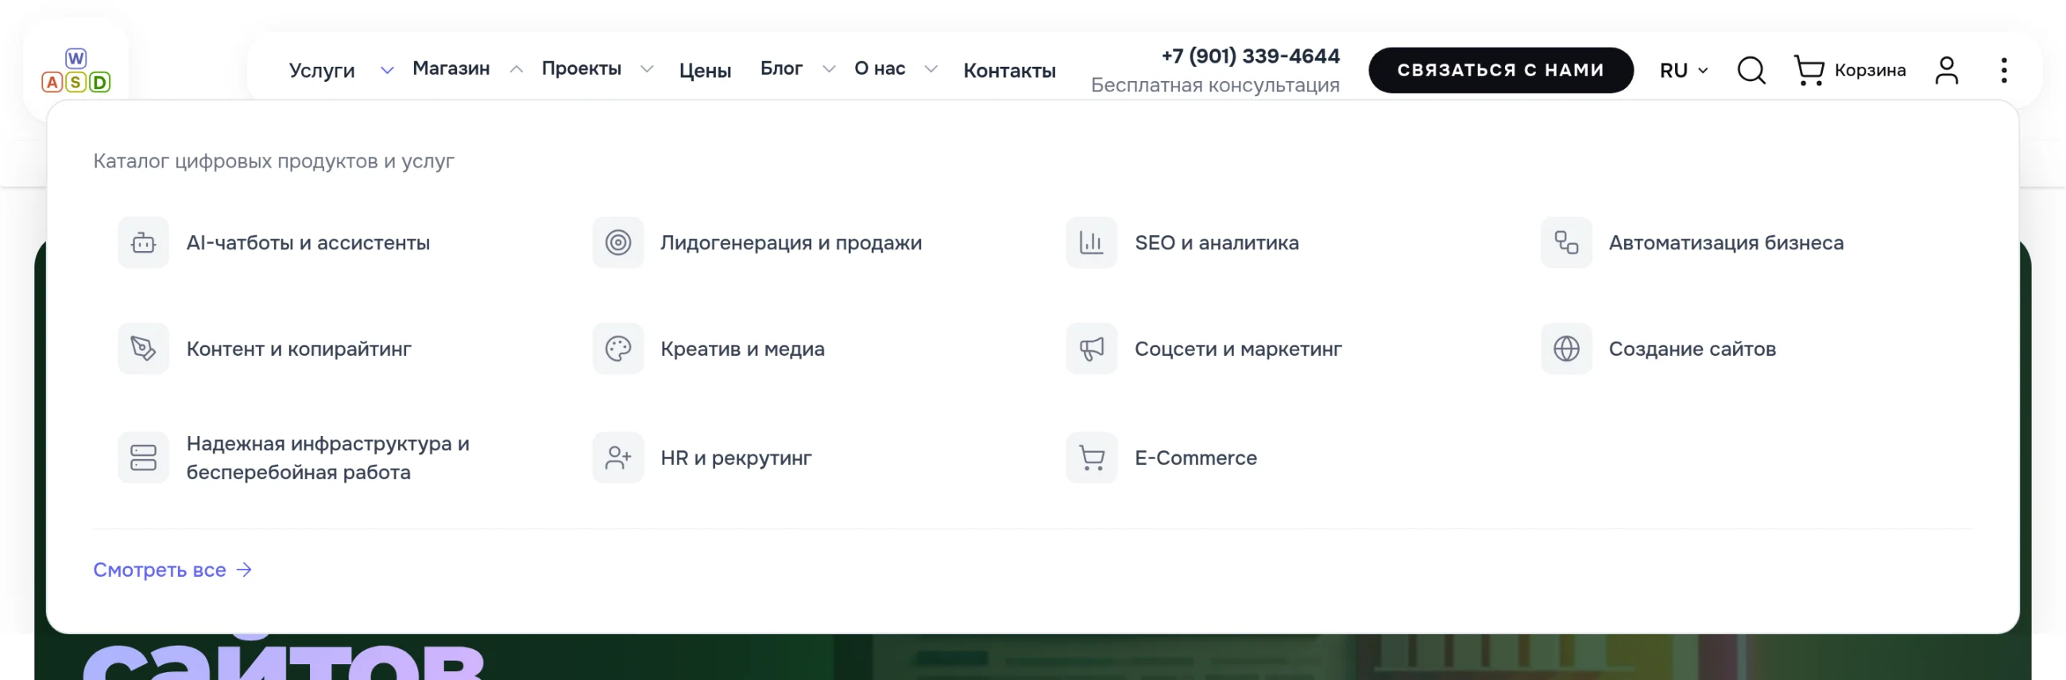2066x680 pixels.
Task: Call the +7 (901) 339-4644 phone link
Action: click(1250, 56)
